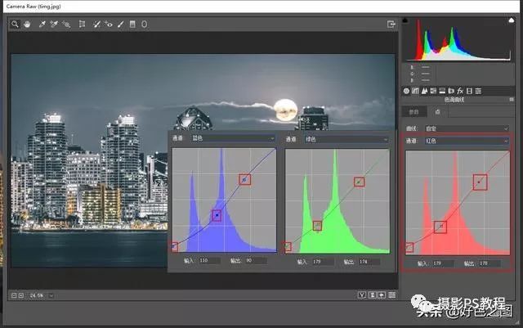Select the Graduated Filter tool

(132, 25)
